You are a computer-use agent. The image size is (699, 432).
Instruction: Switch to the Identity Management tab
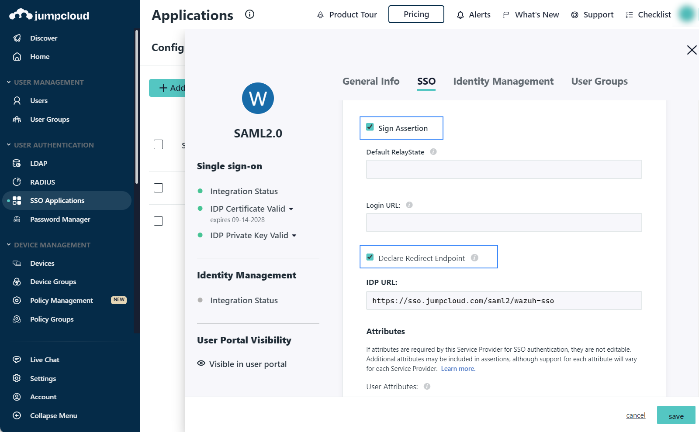tap(503, 82)
